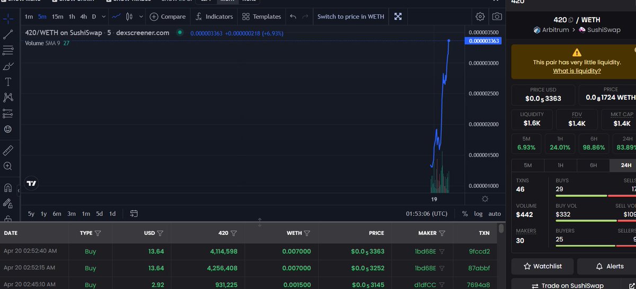Open transaction 87abbf link
The height and width of the screenshot is (289, 636).
click(x=479, y=268)
